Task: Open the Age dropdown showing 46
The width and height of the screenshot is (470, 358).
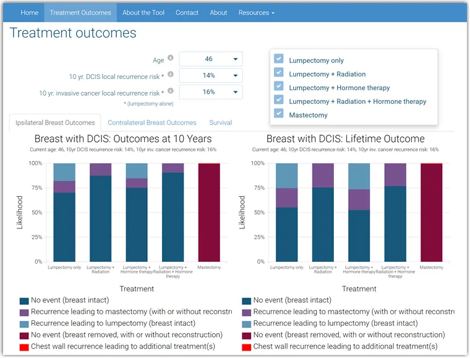Action: [x=211, y=59]
